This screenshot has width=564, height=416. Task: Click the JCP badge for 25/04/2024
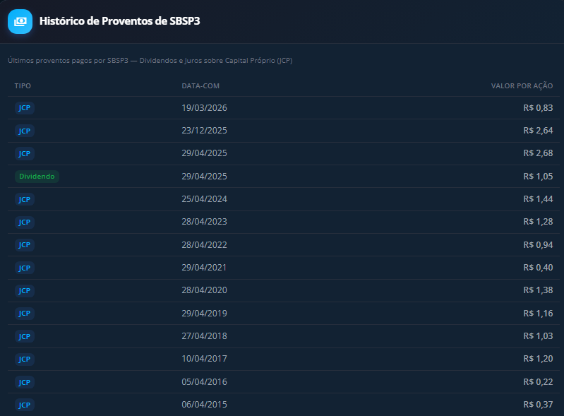click(25, 199)
